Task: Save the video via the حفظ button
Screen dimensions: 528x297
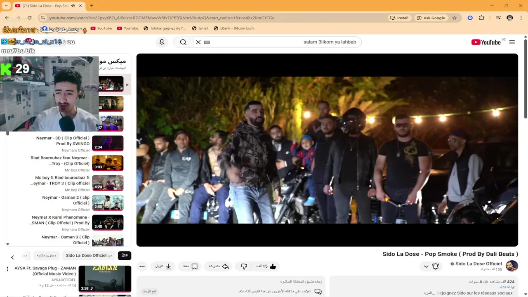Action: point(190,266)
